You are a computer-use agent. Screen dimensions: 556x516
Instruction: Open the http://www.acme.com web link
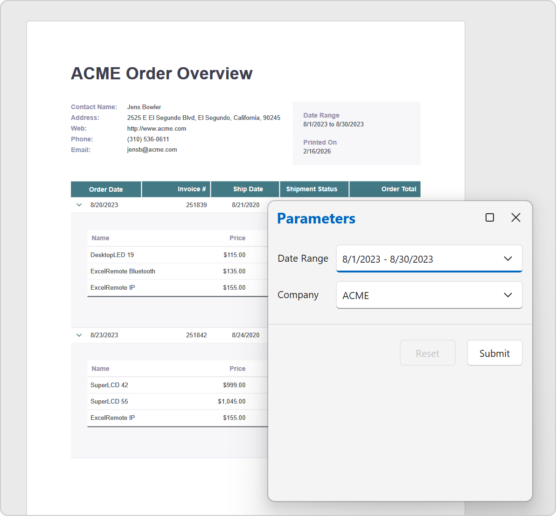(157, 129)
